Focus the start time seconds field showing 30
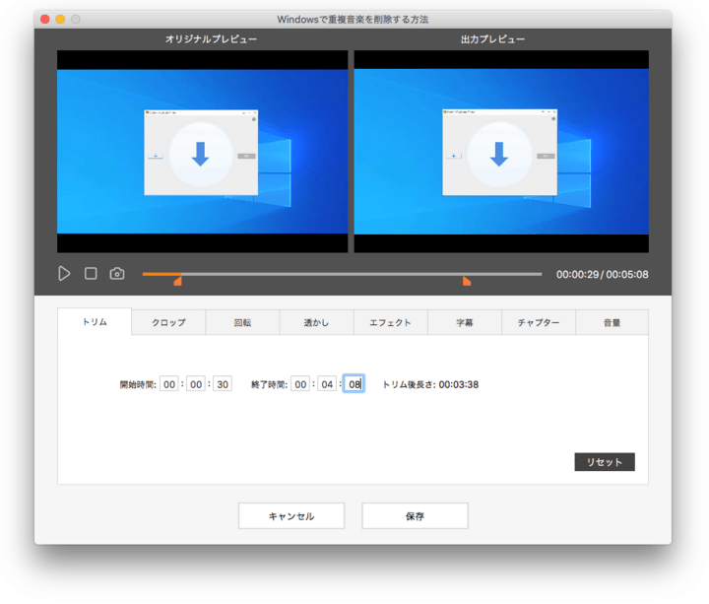This screenshot has width=709, height=604. click(x=223, y=384)
